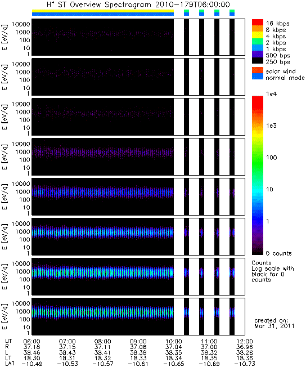Click the L value 38.28
306x367 pixels.
click(x=245, y=353)
